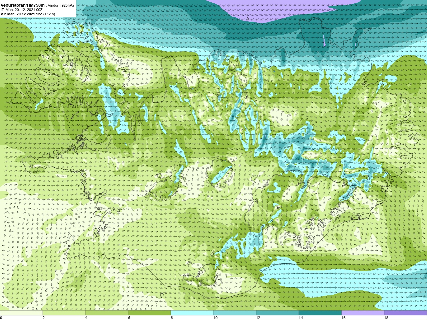Click the "(+12 h)" forecast offset text

(49, 14)
